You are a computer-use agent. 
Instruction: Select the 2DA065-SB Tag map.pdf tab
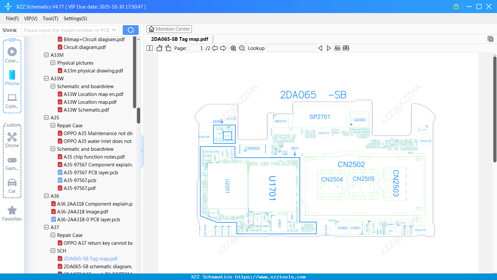point(179,39)
